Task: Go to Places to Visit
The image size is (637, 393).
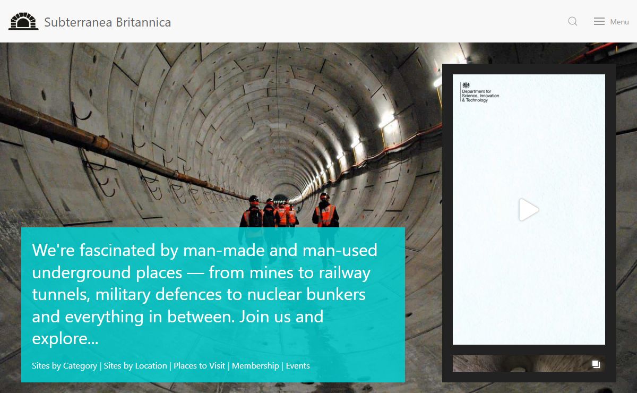Action: 200,366
